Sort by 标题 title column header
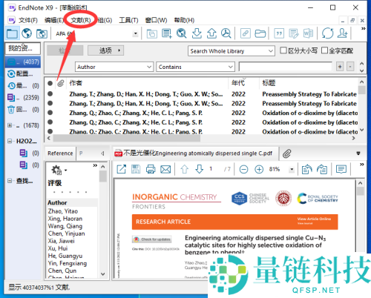Screen dimensions: 371x298 point(269,83)
